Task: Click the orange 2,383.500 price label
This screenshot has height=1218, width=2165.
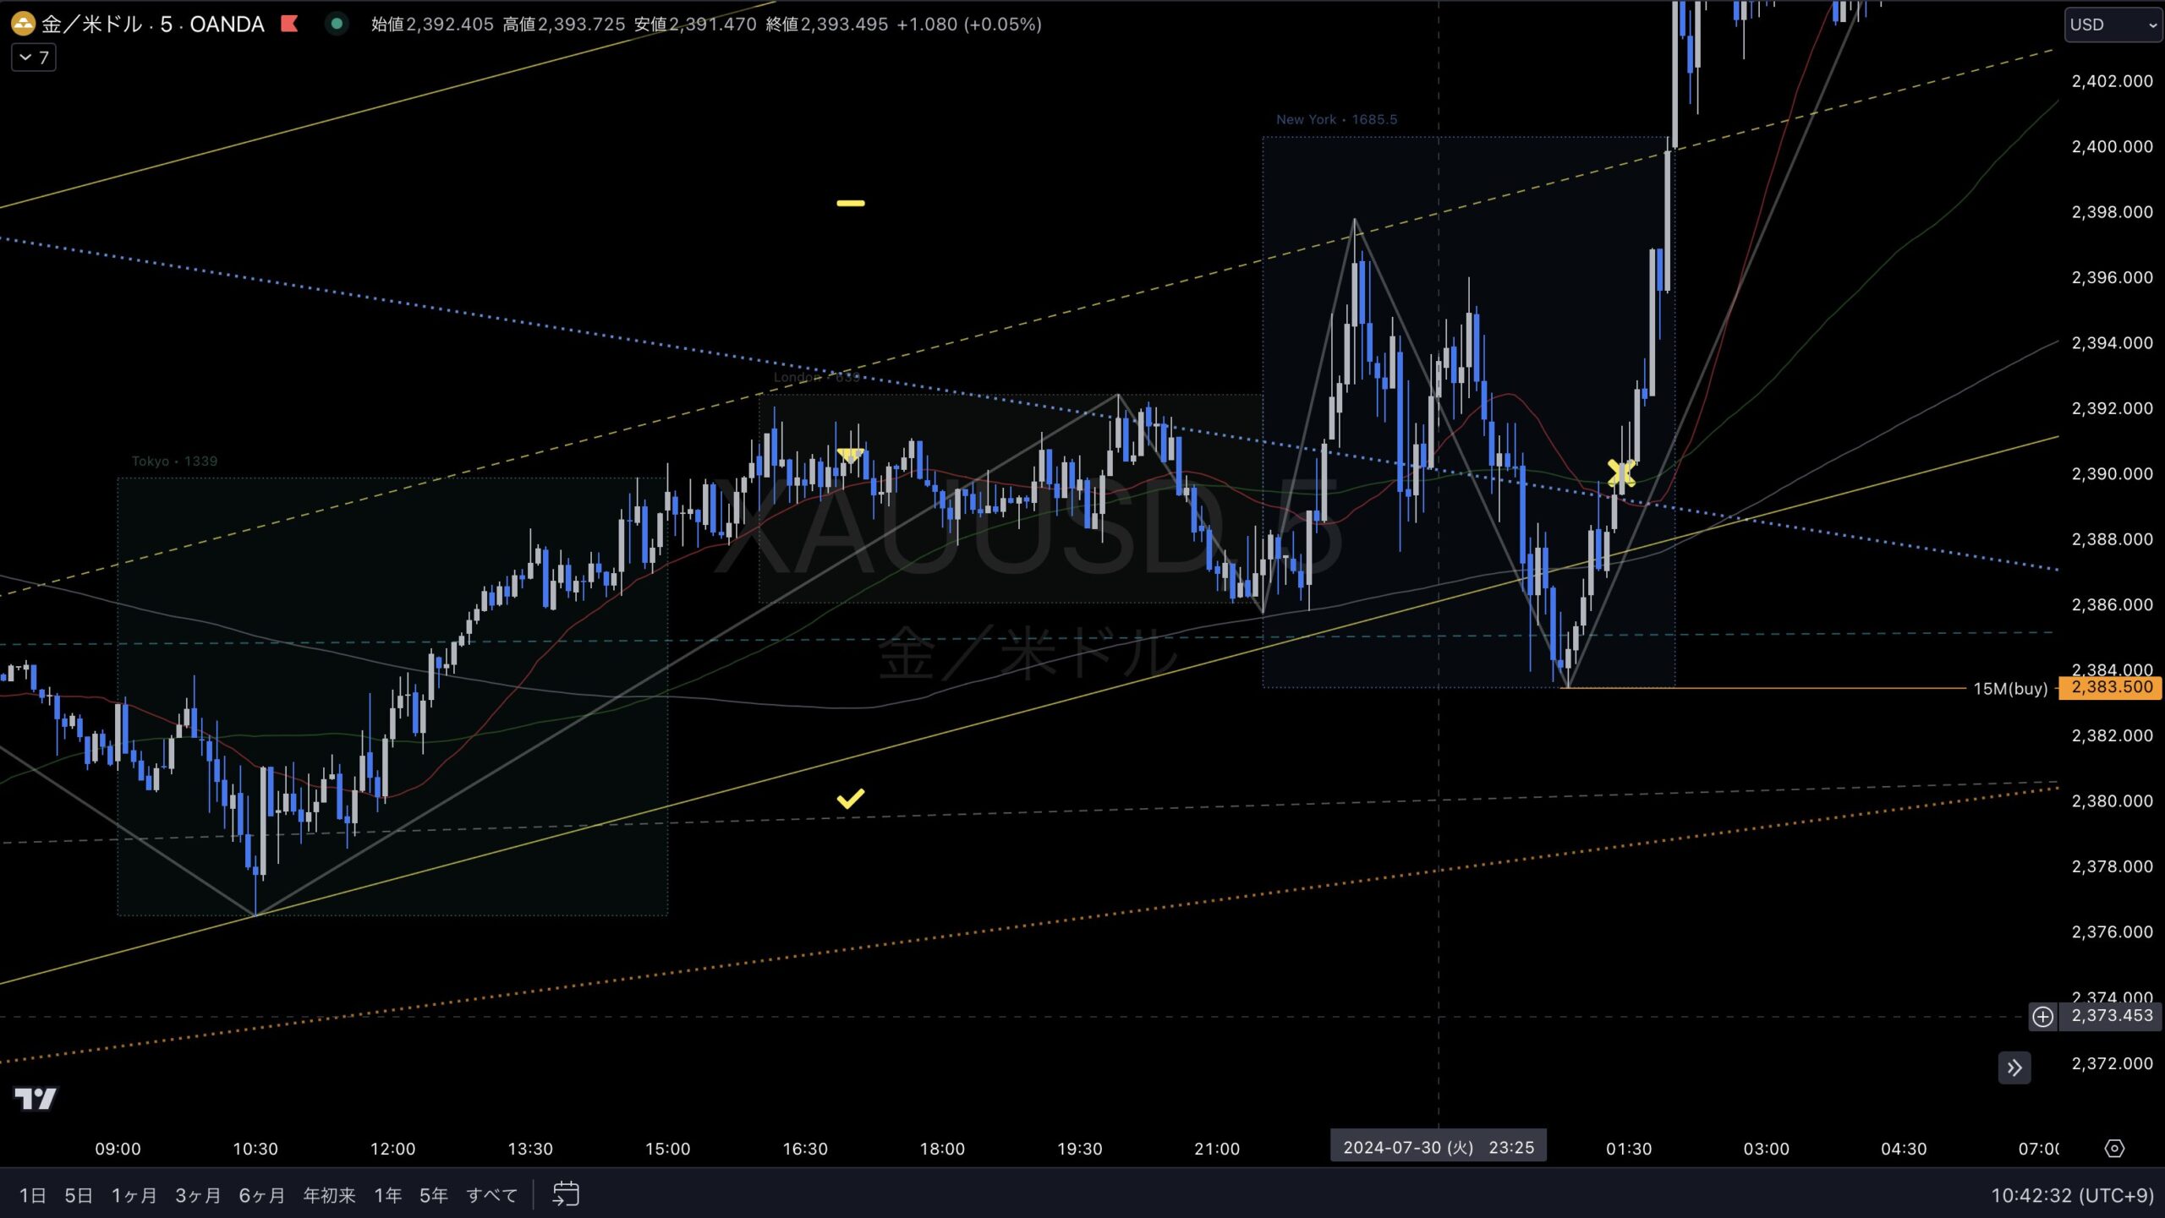Action: pyautogui.click(x=2111, y=687)
